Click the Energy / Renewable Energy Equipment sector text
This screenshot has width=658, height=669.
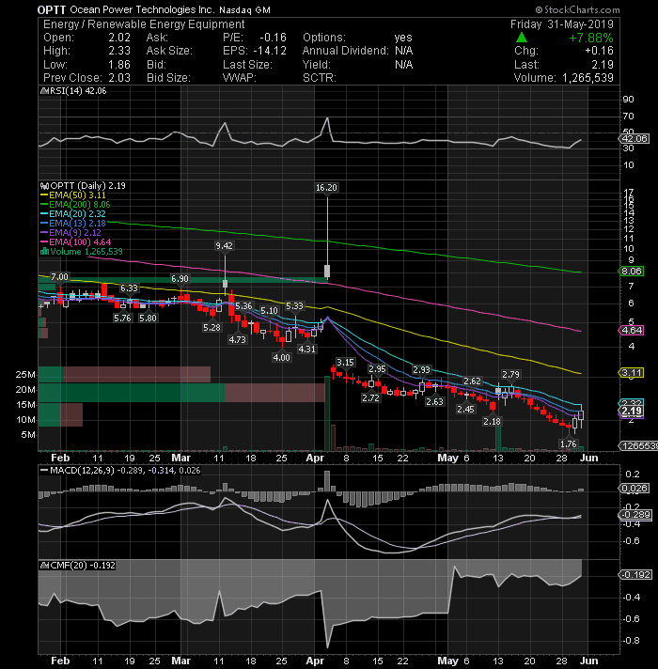144,24
